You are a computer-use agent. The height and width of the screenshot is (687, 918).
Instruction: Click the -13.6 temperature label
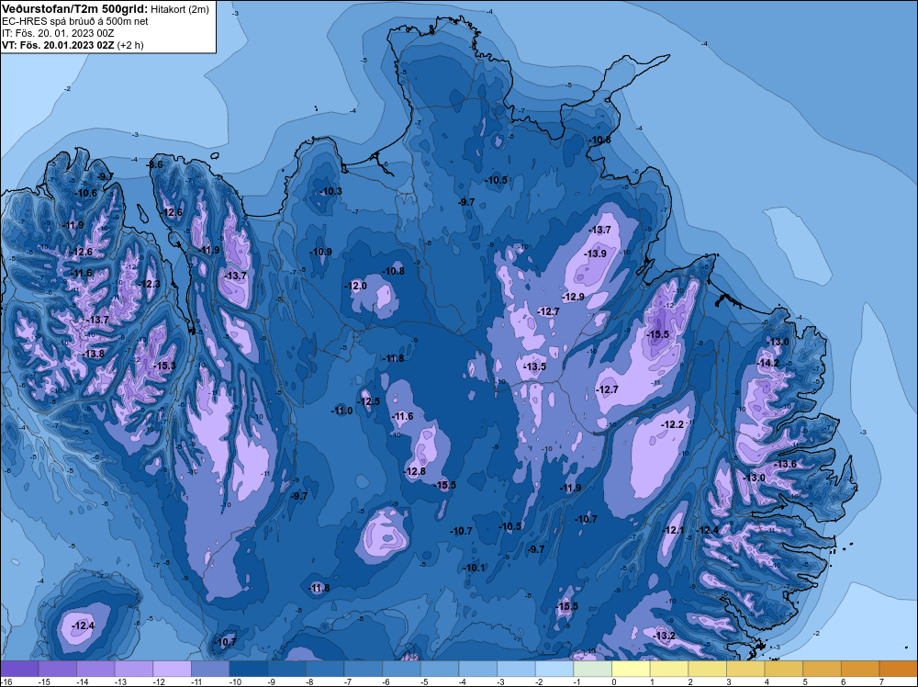coord(785,465)
